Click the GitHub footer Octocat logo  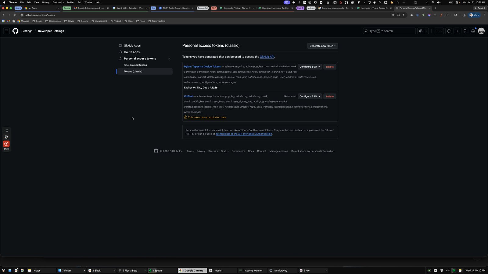156,151
